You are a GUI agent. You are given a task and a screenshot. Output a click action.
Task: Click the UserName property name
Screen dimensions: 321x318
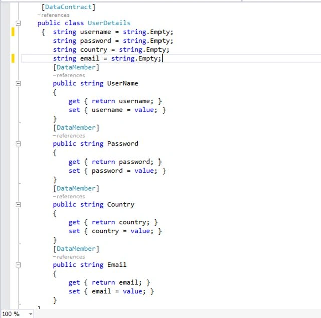122,83
